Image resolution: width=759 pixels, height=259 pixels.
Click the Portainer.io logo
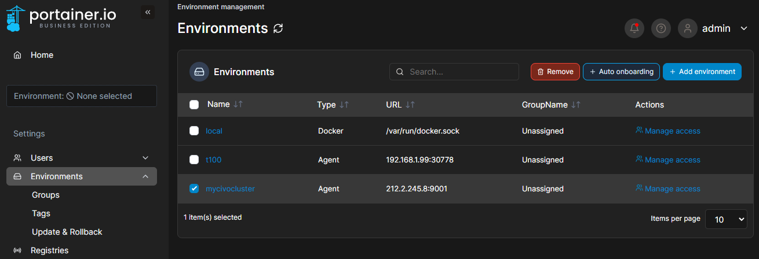click(x=59, y=18)
